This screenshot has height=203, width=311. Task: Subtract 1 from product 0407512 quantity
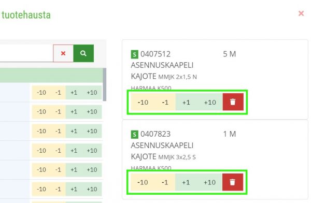(x=165, y=103)
